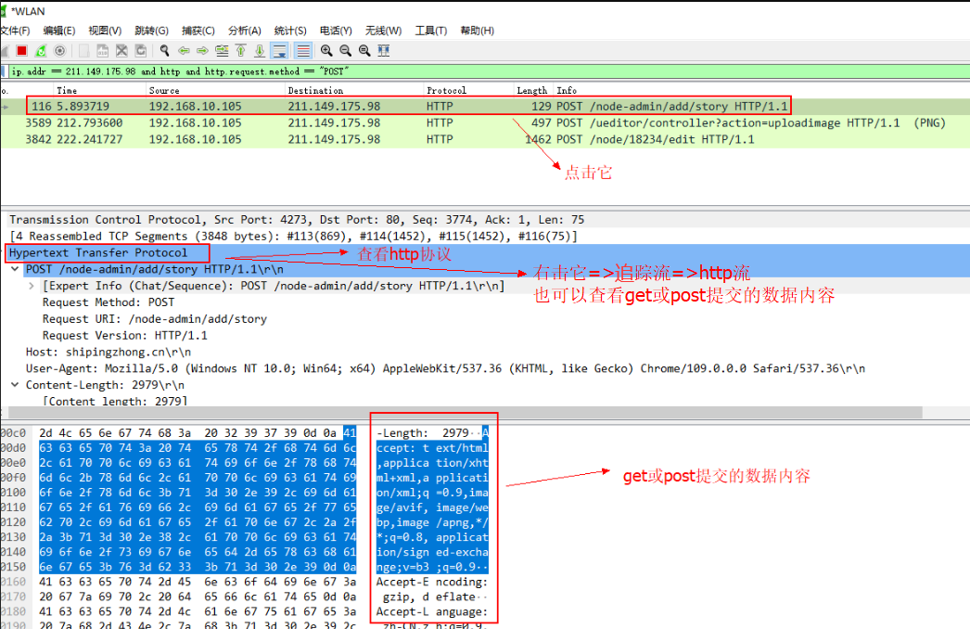Toggle auto scroll during live capture
970x629 pixels.
click(279, 51)
